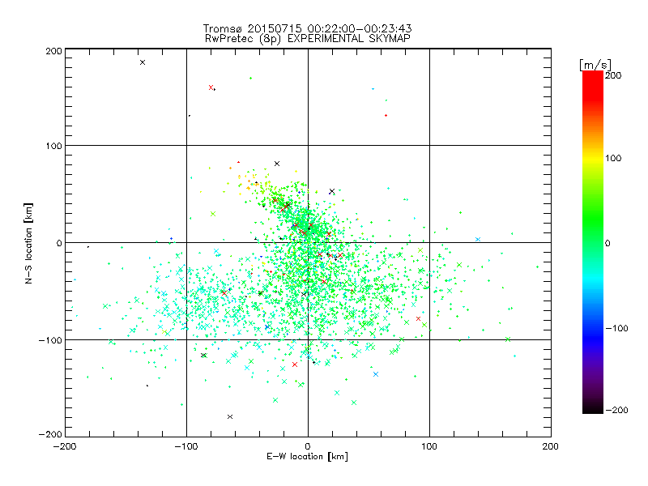
Task: Click the x-axis tick label '-100'
Action: point(186,446)
